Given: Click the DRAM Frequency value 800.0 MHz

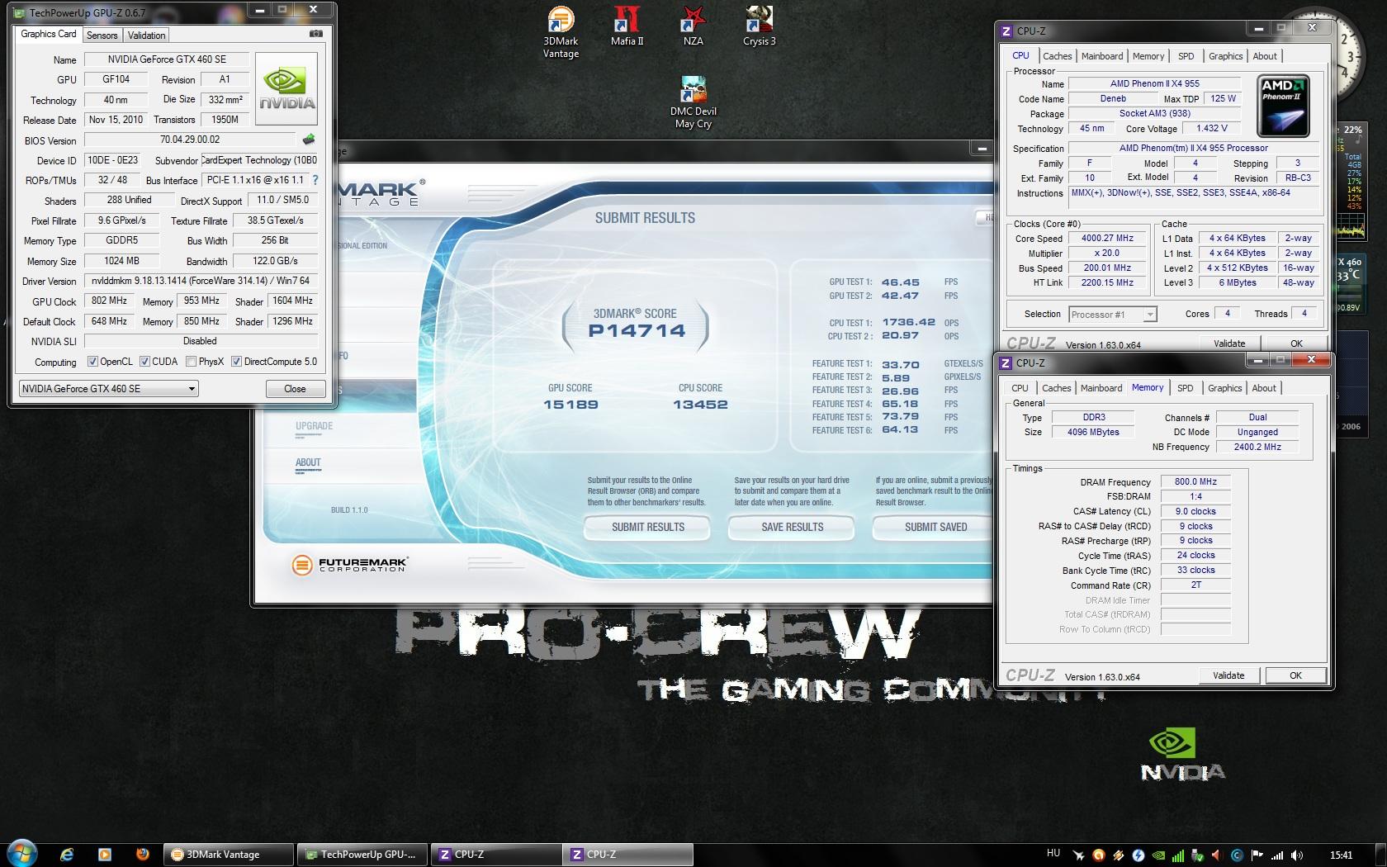Looking at the screenshot, I should tap(1195, 482).
